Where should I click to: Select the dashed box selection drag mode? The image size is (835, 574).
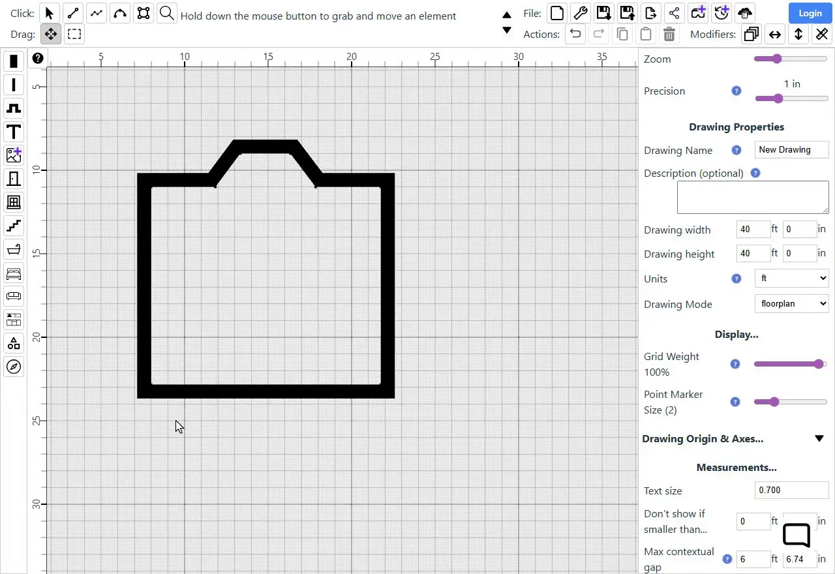[74, 34]
